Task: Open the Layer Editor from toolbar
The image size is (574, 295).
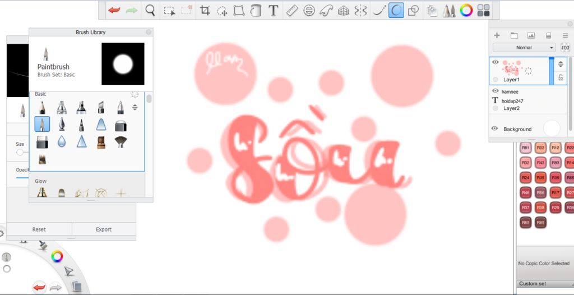Action: pyautogui.click(x=432, y=10)
